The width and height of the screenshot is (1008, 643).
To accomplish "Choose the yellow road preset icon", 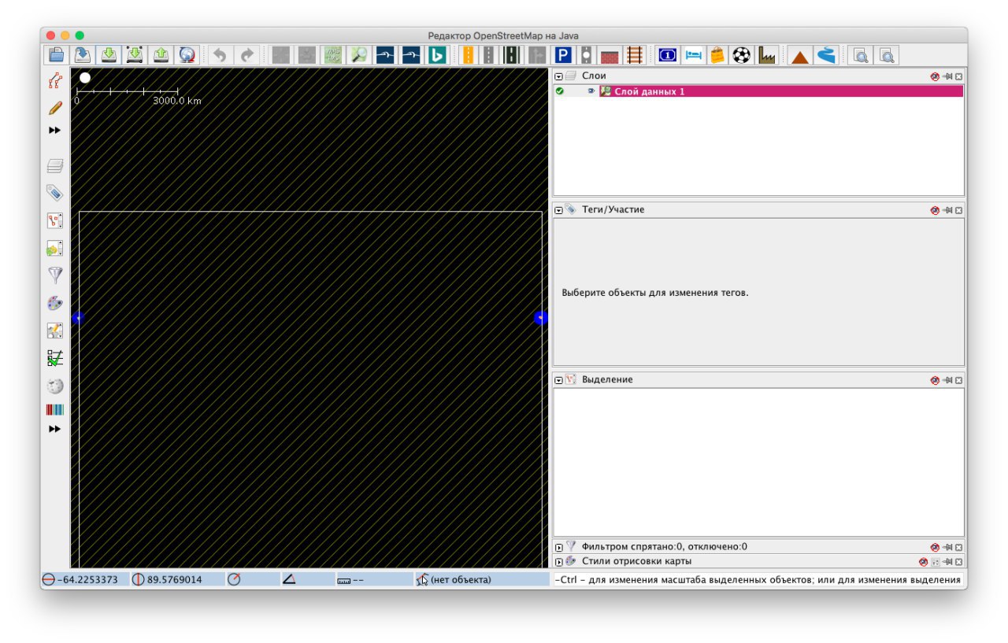I will [x=468, y=55].
